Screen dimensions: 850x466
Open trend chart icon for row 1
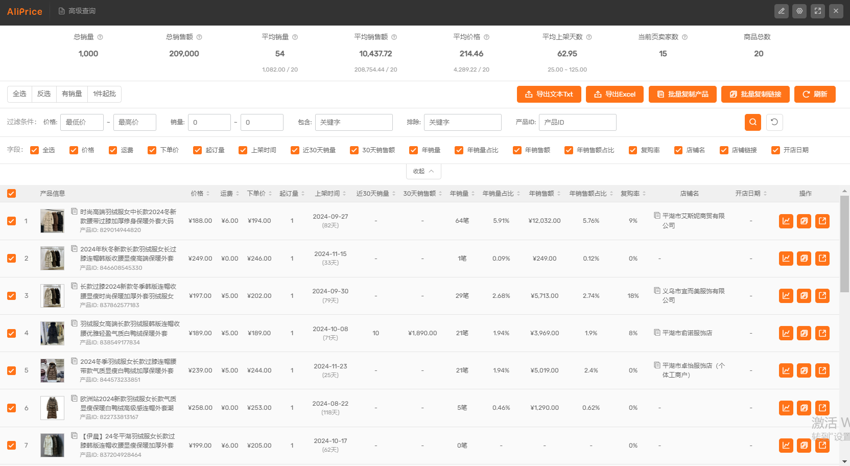tap(786, 221)
